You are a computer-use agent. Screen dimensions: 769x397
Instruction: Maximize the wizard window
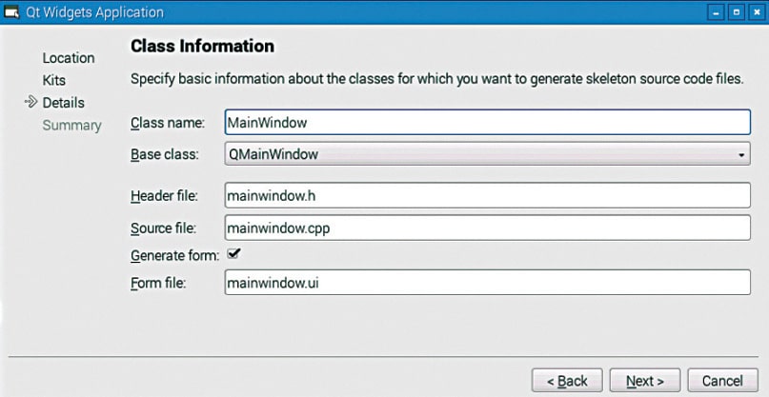[734, 12]
